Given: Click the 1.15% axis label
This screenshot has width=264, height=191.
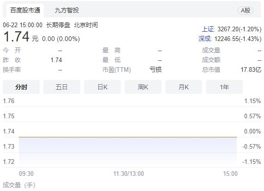Looking at the screenshot, I should click(x=252, y=101).
